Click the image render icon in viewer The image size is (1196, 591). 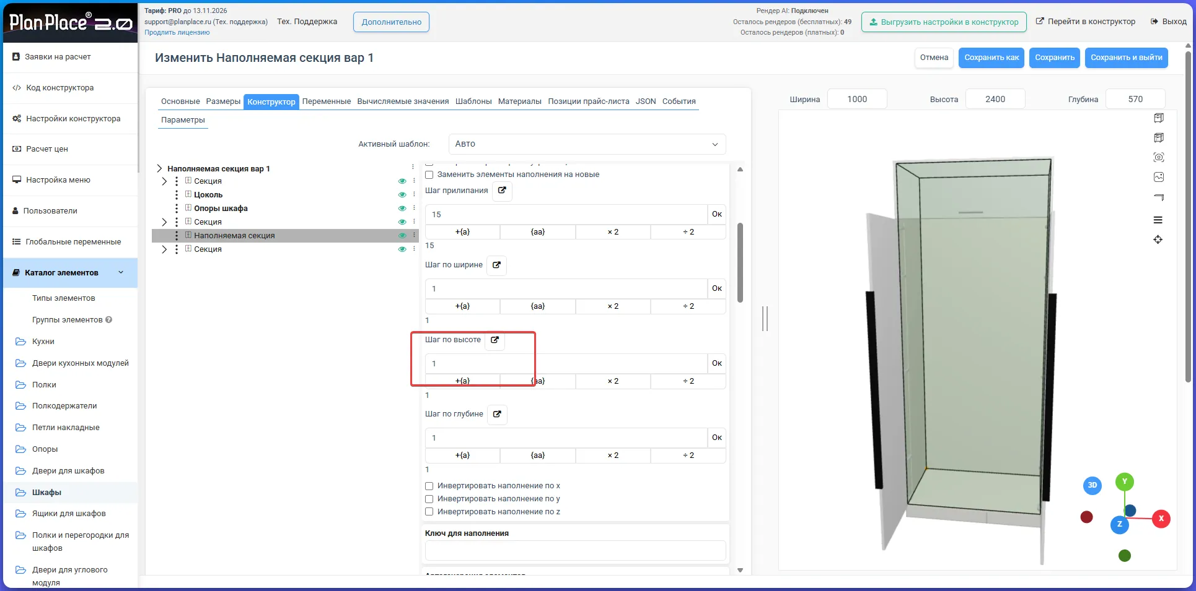(1158, 177)
